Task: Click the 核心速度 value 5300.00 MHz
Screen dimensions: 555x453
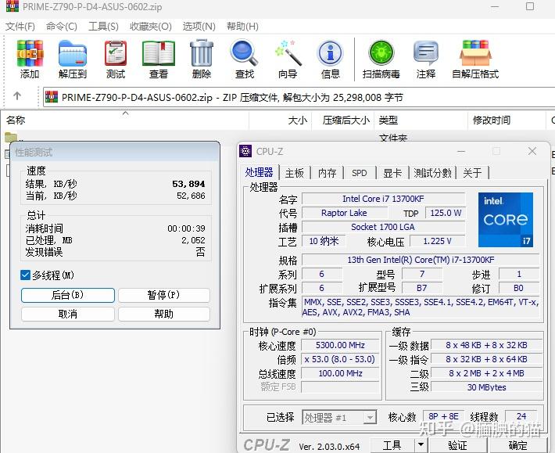Action: pyautogui.click(x=340, y=345)
